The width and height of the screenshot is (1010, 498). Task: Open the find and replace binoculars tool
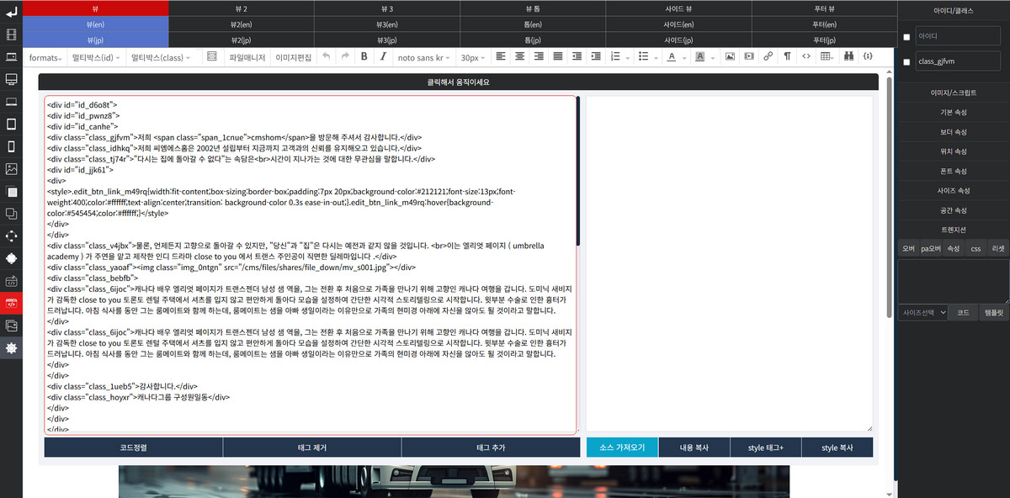(x=848, y=57)
